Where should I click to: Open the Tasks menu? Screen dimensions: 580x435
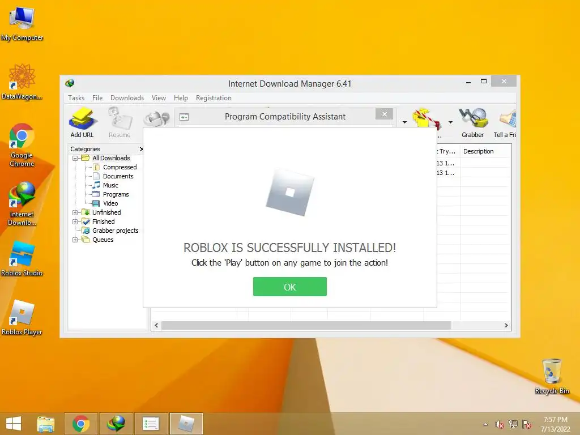(x=76, y=98)
